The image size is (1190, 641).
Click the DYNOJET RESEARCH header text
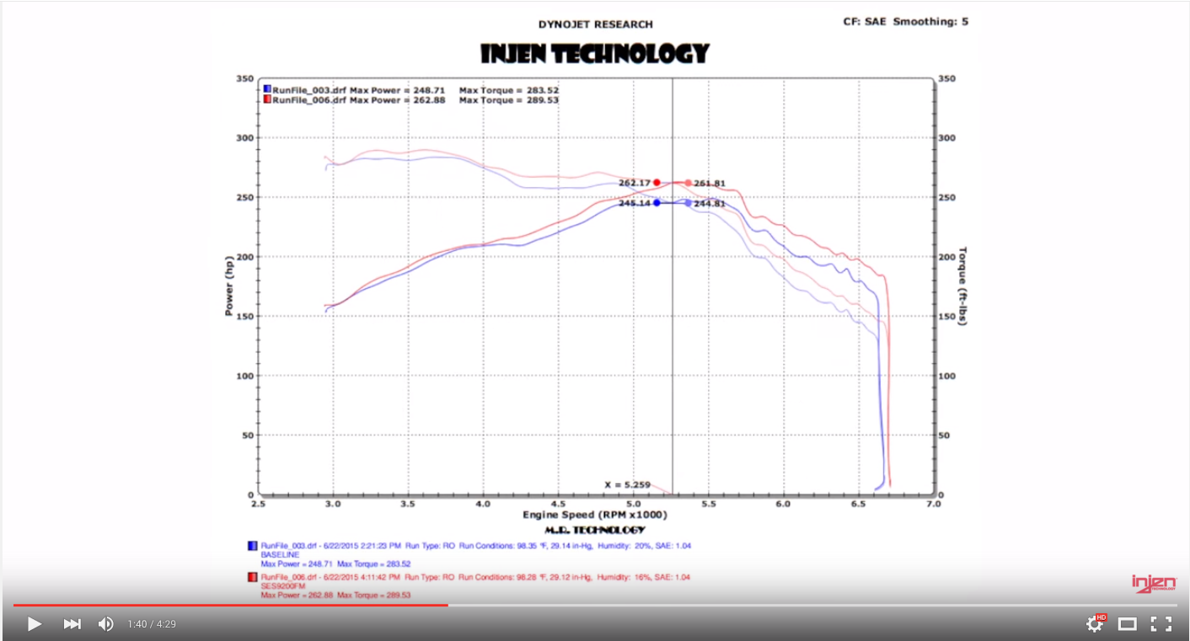click(x=596, y=24)
